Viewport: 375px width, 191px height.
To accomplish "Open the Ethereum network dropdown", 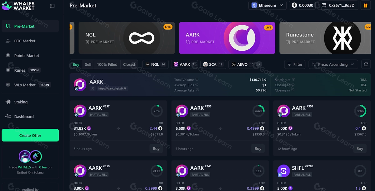I will click(267, 5).
